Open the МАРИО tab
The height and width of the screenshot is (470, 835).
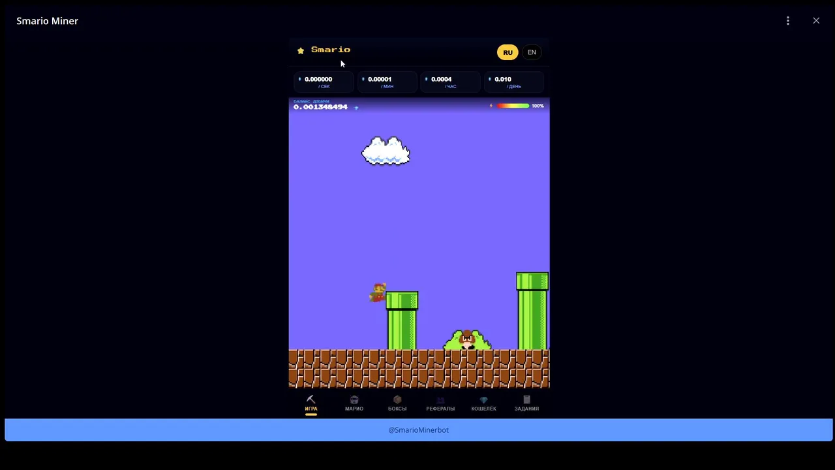354,403
